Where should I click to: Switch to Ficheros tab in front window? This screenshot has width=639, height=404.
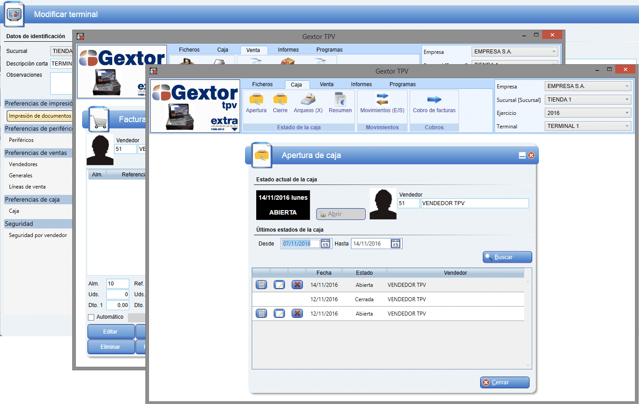pyautogui.click(x=263, y=84)
